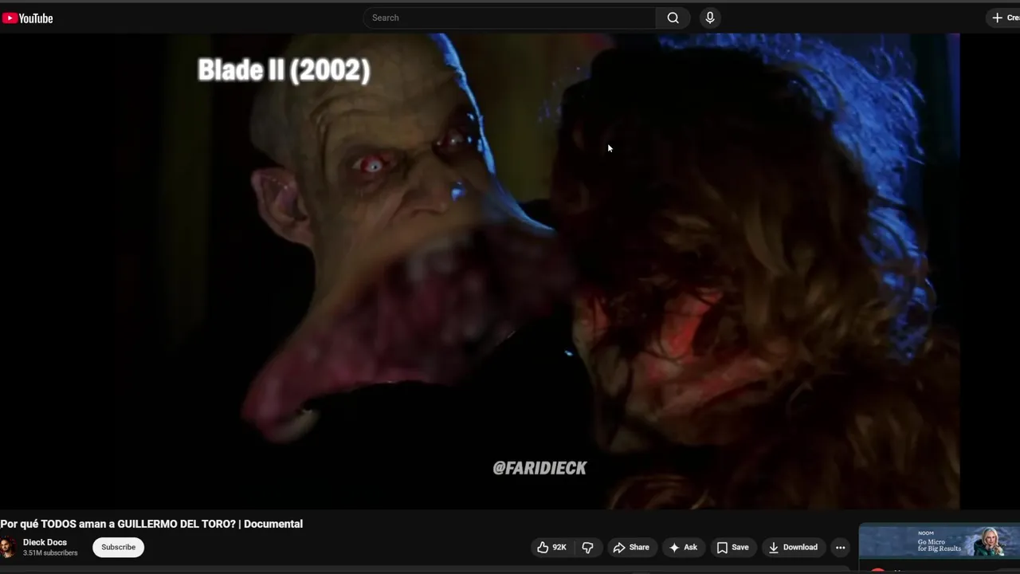Start voice search with microphone icon
The image size is (1020, 574).
(710, 18)
